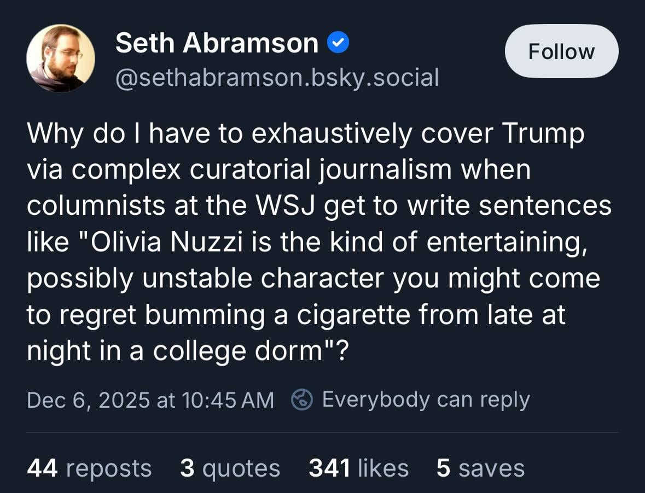Click the 5 saves count

(x=480, y=468)
